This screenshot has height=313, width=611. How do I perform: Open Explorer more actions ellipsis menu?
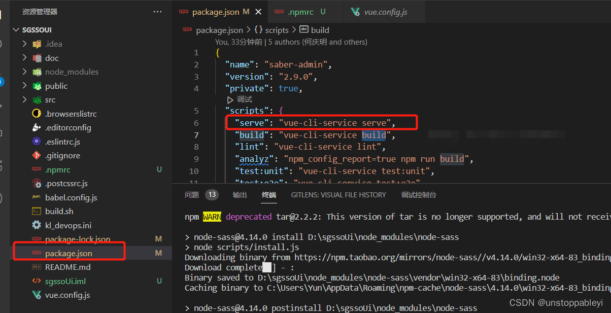pyautogui.click(x=157, y=12)
